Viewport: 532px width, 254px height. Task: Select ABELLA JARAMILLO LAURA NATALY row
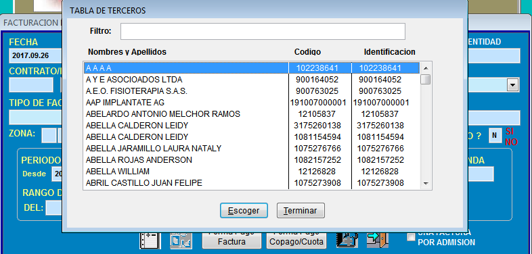pyautogui.click(x=252, y=149)
